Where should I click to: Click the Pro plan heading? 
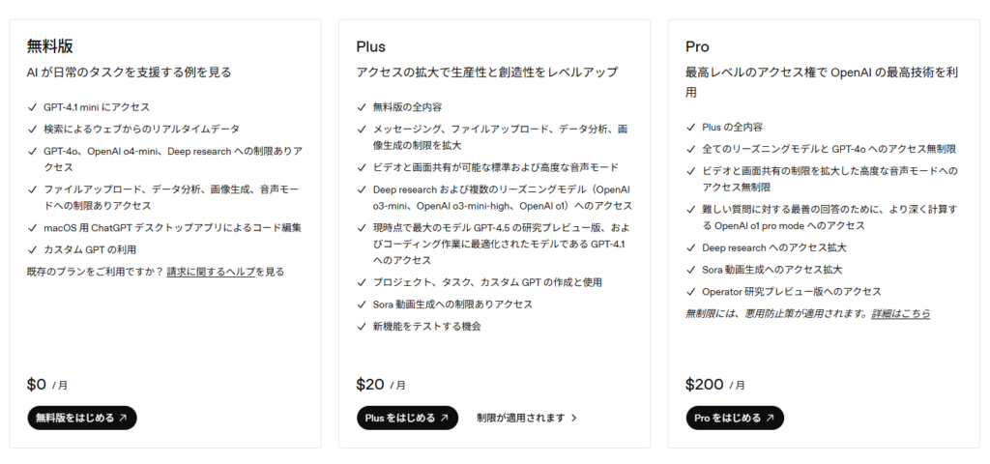[x=697, y=46]
